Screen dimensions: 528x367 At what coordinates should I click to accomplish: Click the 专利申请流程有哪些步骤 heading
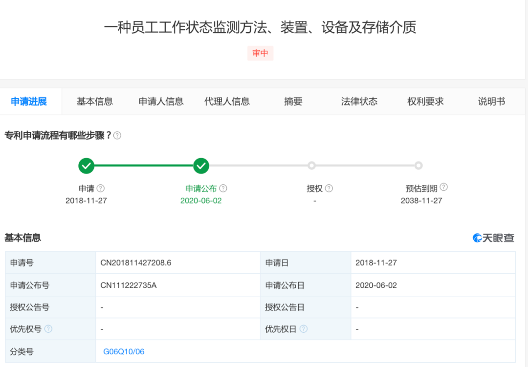pos(58,136)
